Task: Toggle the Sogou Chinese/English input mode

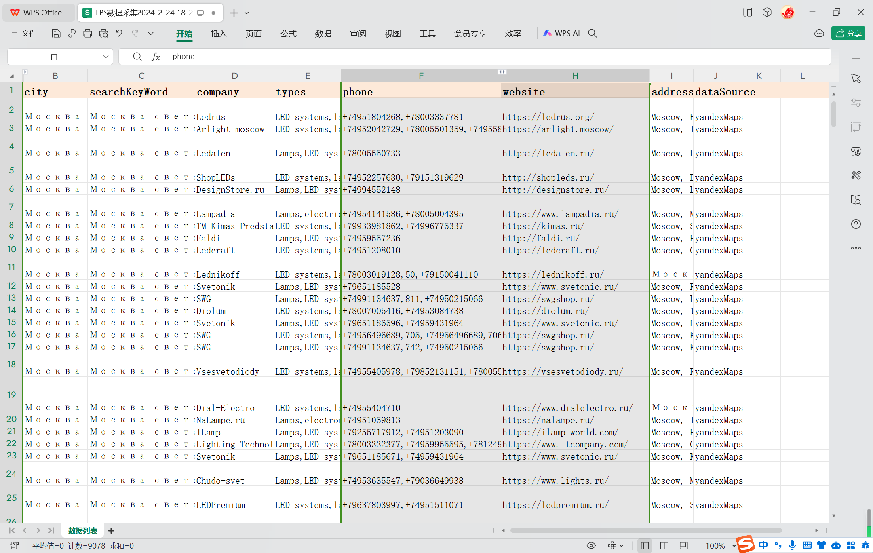Action: (x=763, y=545)
